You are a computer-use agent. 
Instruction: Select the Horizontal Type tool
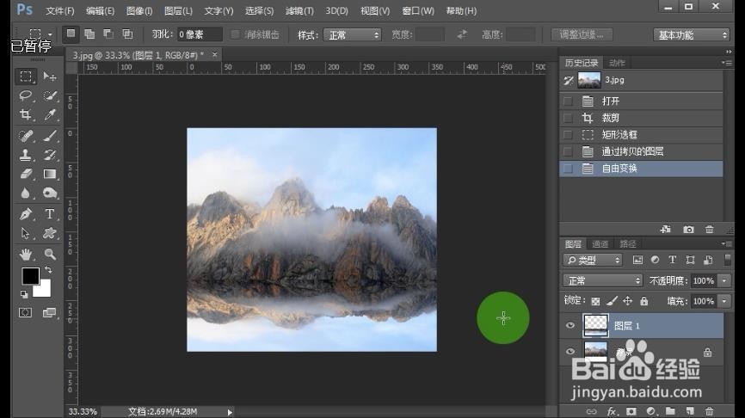click(49, 214)
